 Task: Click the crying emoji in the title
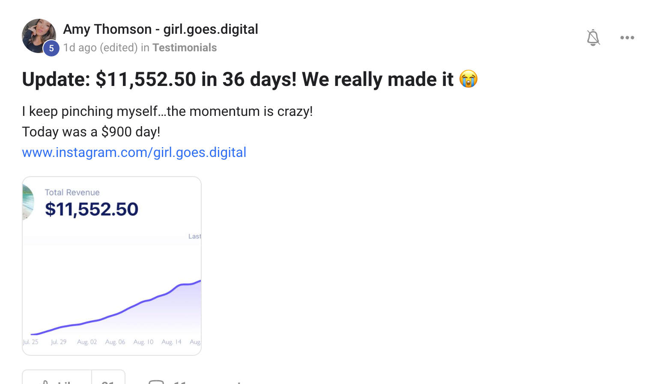coord(468,79)
